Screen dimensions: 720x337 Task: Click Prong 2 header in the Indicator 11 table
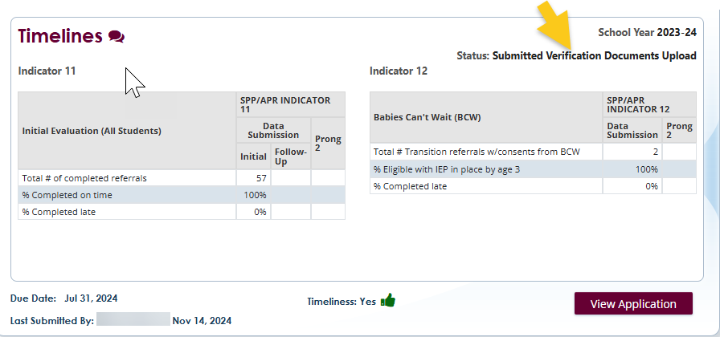point(328,144)
